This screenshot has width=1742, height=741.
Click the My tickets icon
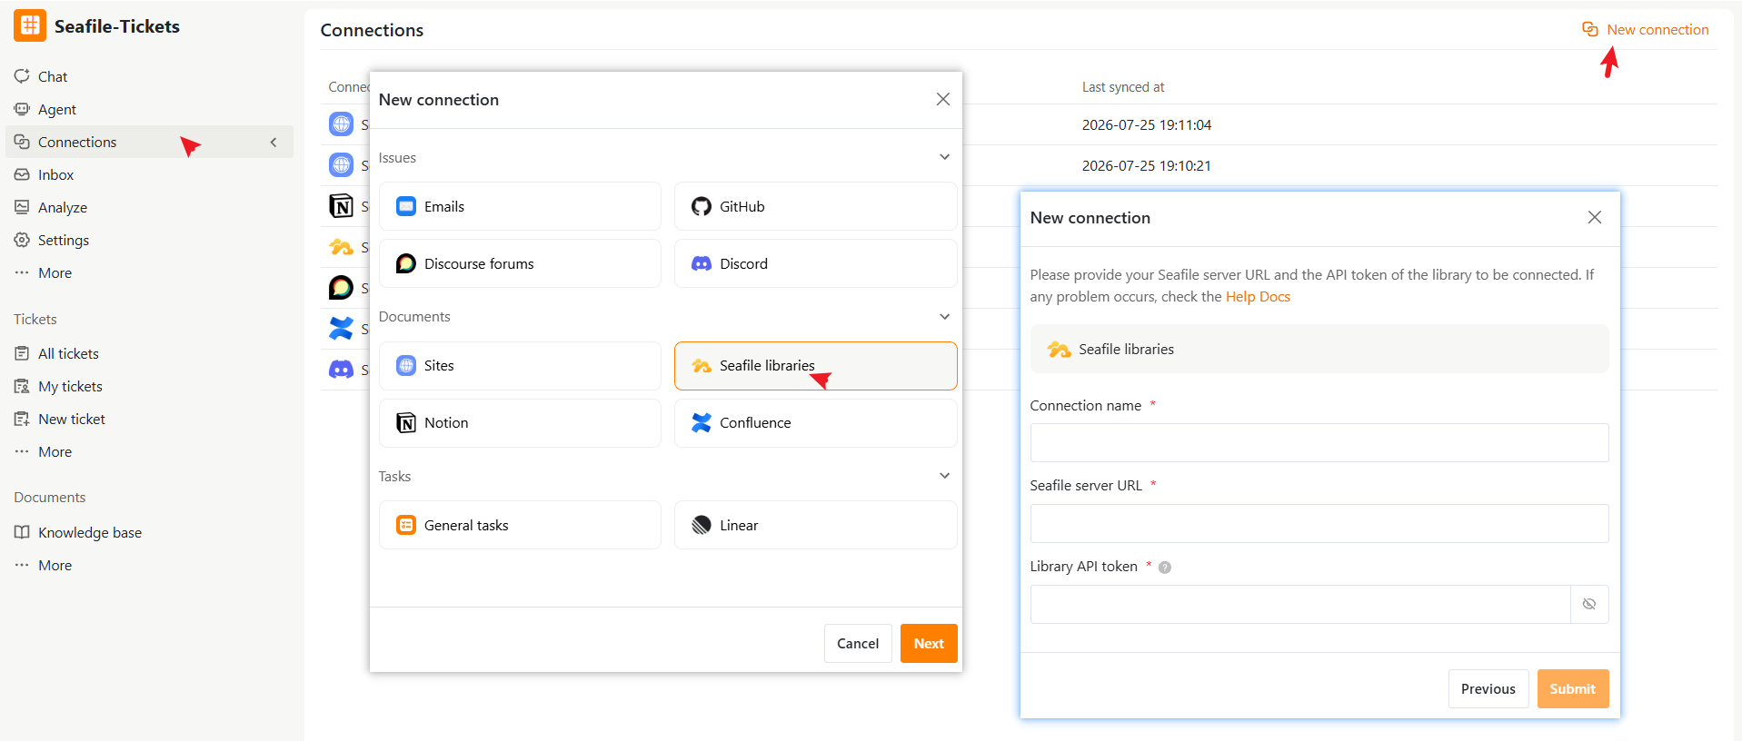click(x=22, y=386)
